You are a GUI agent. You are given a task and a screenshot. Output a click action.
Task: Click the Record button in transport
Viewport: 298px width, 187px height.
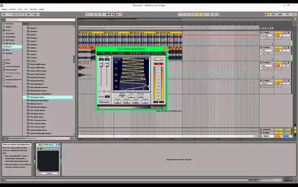point(110,14)
